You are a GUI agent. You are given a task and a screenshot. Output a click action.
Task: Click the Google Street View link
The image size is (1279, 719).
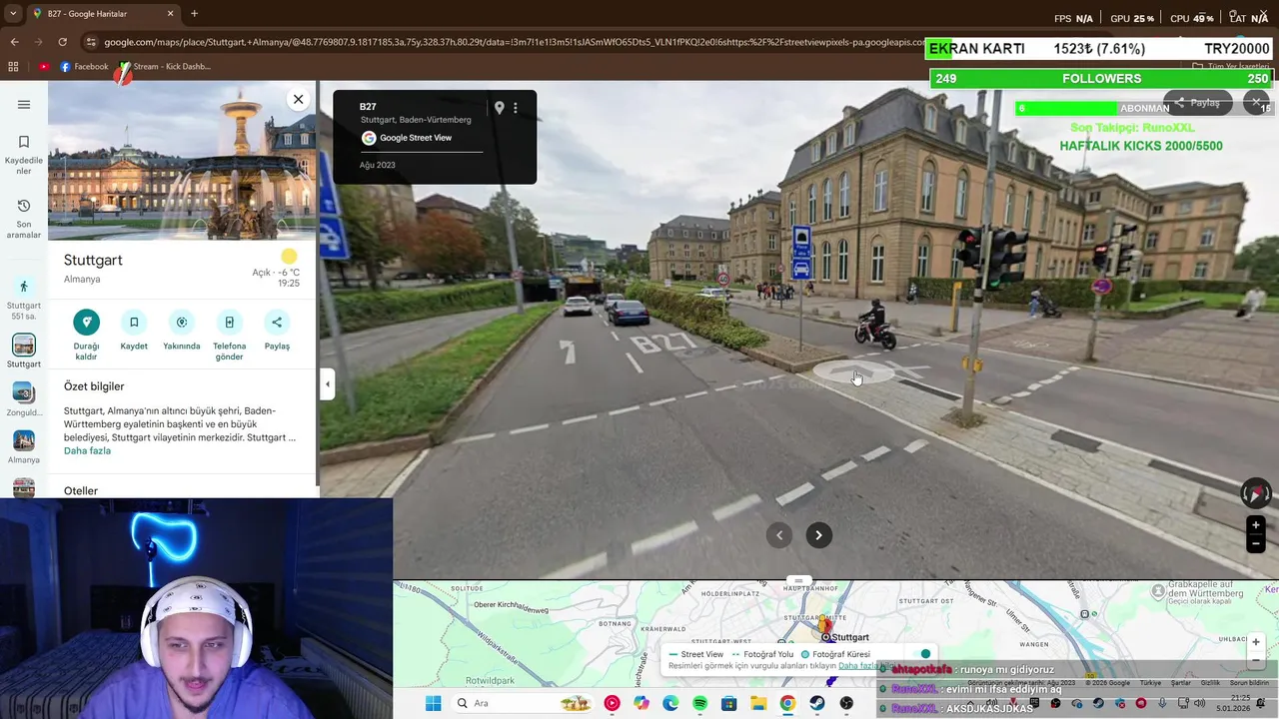point(416,138)
